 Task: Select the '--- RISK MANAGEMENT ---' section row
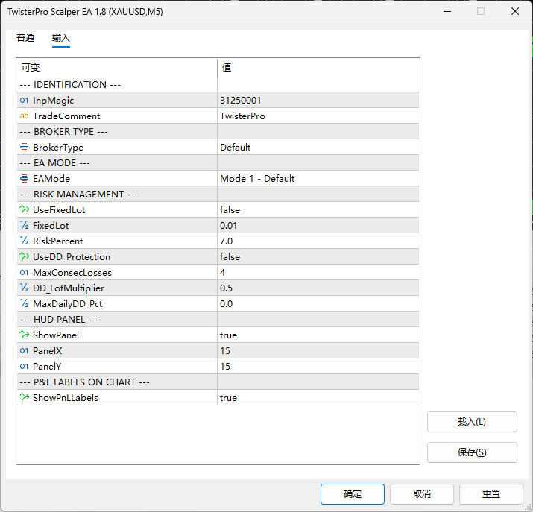tap(218, 194)
